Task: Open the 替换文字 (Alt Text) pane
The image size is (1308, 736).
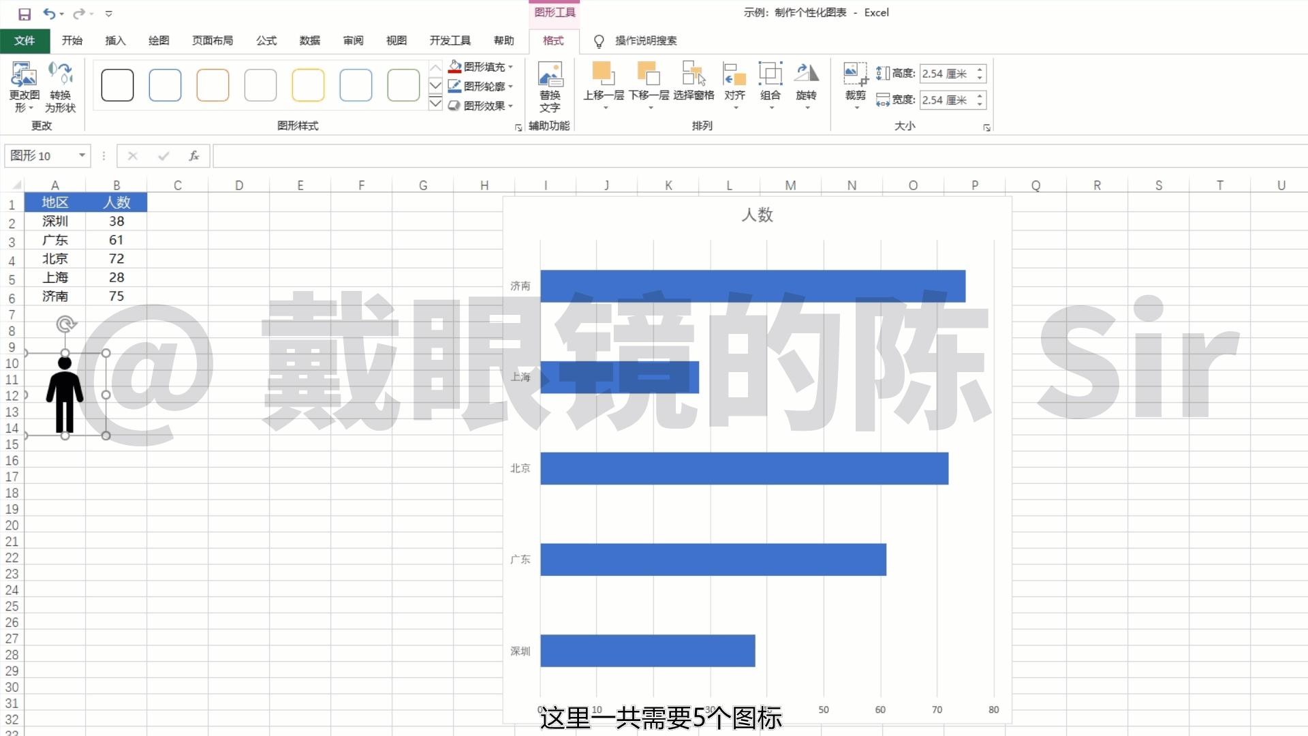Action: click(x=549, y=87)
